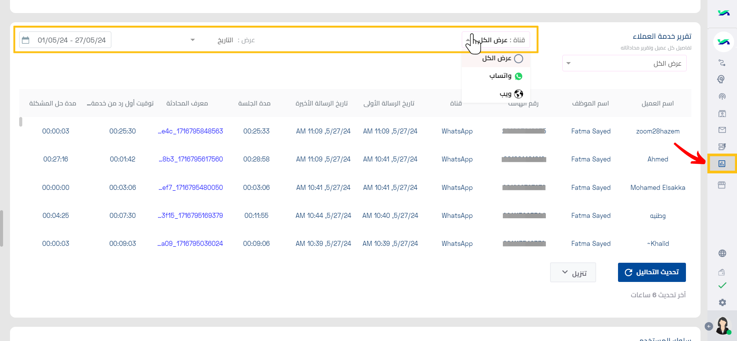Open the broadcast icon in sidebar
737x341 pixels.
pyautogui.click(x=722, y=96)
